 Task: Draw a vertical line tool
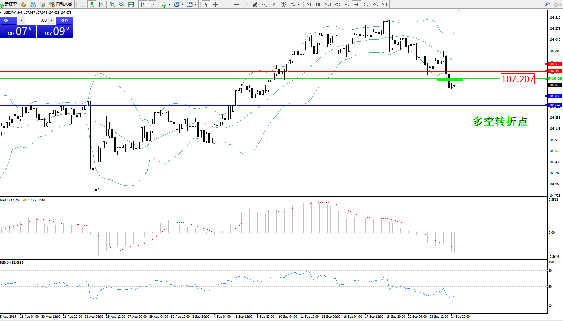pos(227,4)
